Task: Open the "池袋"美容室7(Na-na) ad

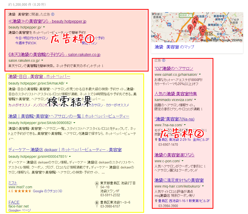Action: 174,119
